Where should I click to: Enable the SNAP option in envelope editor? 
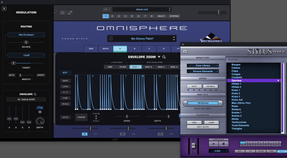pos(65,81)
